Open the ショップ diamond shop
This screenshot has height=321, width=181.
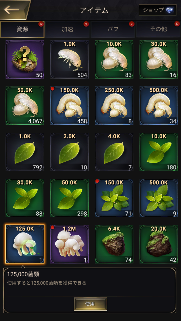pos(158,10)
